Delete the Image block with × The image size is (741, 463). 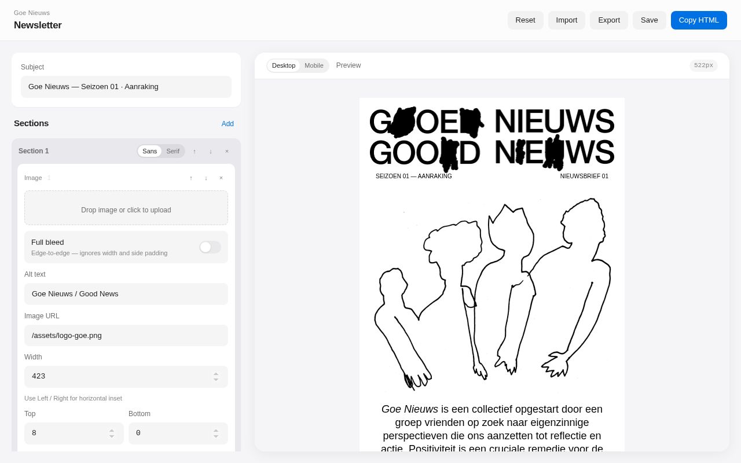coord(221,178)
